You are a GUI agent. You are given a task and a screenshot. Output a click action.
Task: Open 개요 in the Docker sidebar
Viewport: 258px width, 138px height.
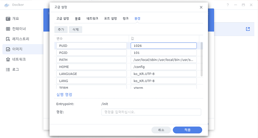[x=15, y=19]
